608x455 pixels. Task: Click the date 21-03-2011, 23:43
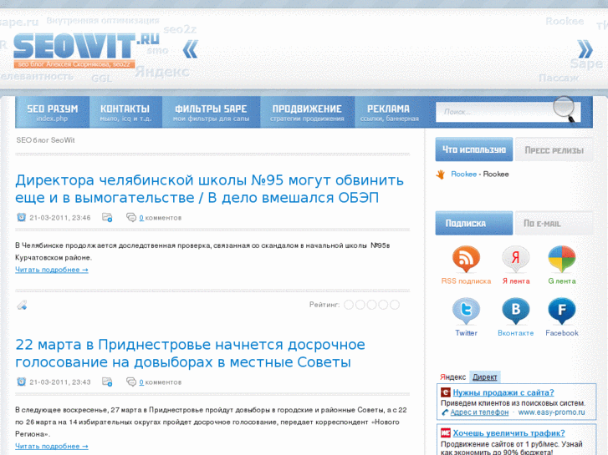60,382
